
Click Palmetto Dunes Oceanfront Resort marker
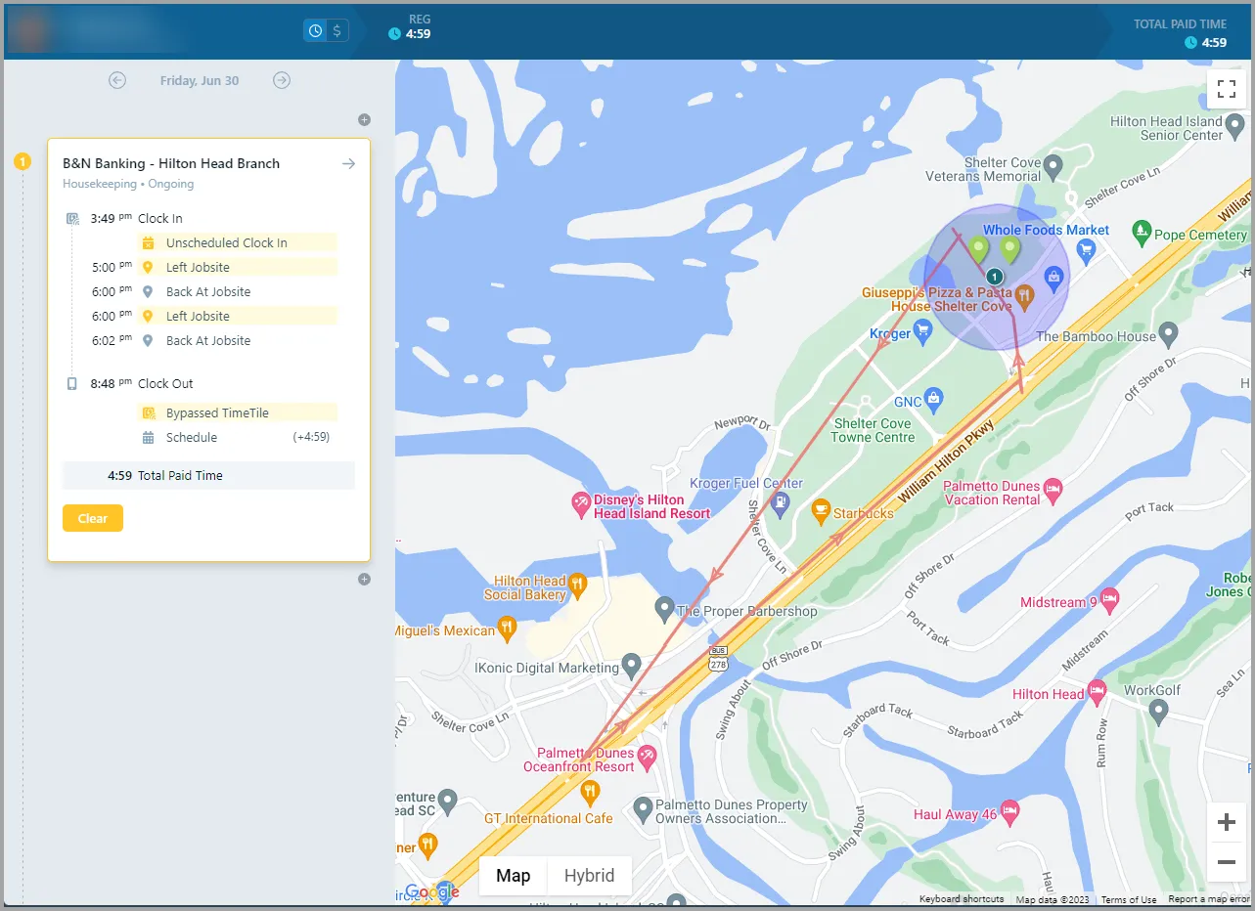click(647, 756)
